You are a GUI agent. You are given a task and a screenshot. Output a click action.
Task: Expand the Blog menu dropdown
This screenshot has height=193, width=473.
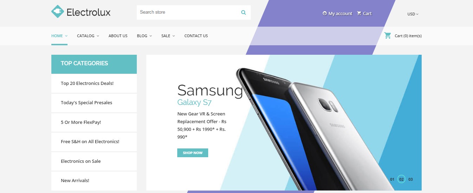[144, 36]
